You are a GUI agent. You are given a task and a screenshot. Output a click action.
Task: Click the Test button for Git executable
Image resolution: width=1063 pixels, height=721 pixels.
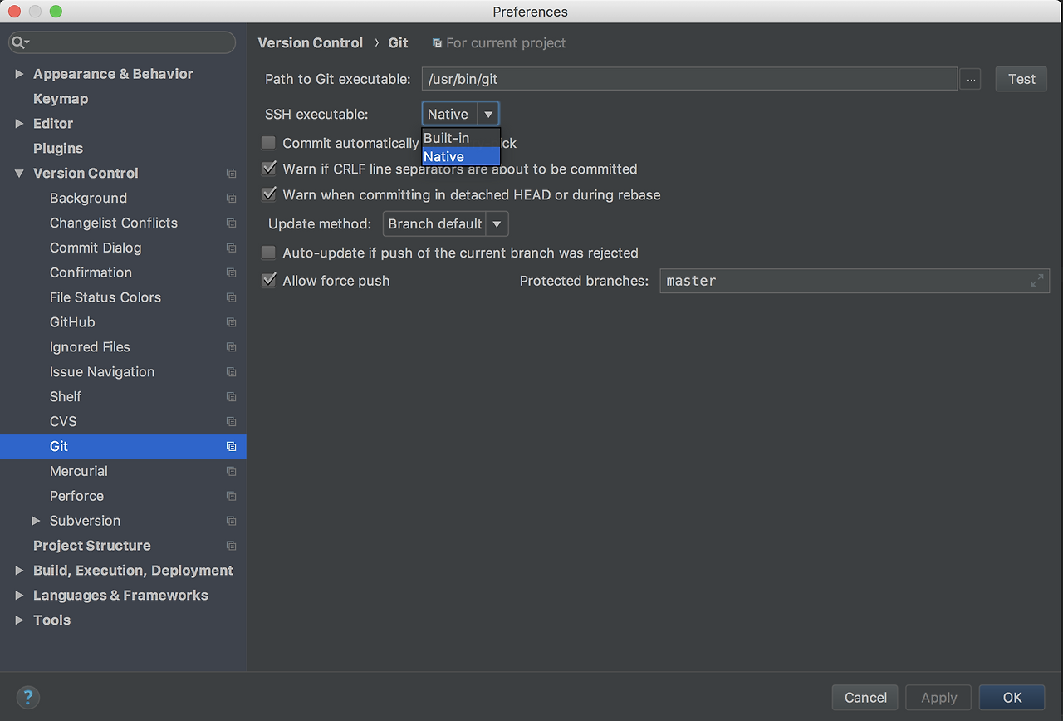(x=1021, y=79)
